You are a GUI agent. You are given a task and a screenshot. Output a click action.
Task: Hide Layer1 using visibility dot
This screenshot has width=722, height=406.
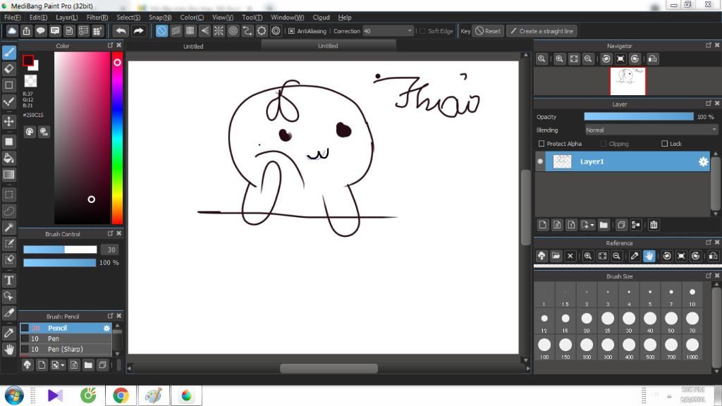[x=540, y=161]
